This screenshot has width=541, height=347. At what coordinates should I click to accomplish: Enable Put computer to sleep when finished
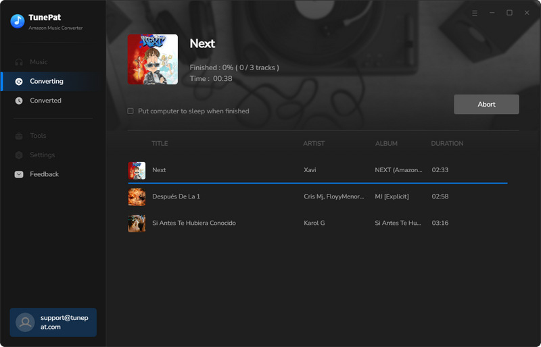click(x=131, y=111)
